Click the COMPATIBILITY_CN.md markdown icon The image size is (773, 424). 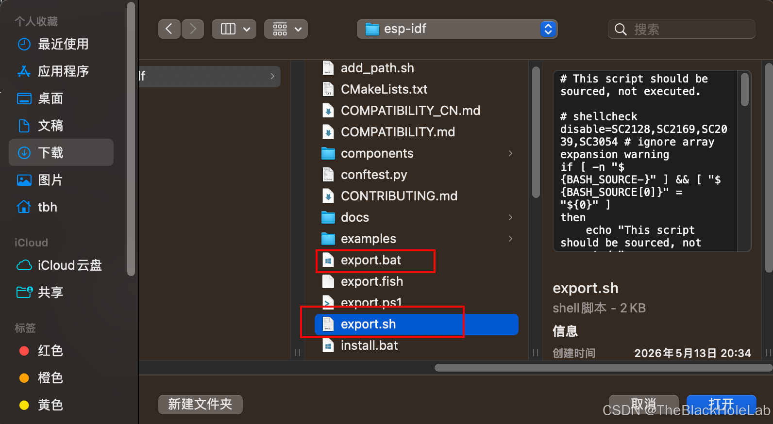click(328, 111)
